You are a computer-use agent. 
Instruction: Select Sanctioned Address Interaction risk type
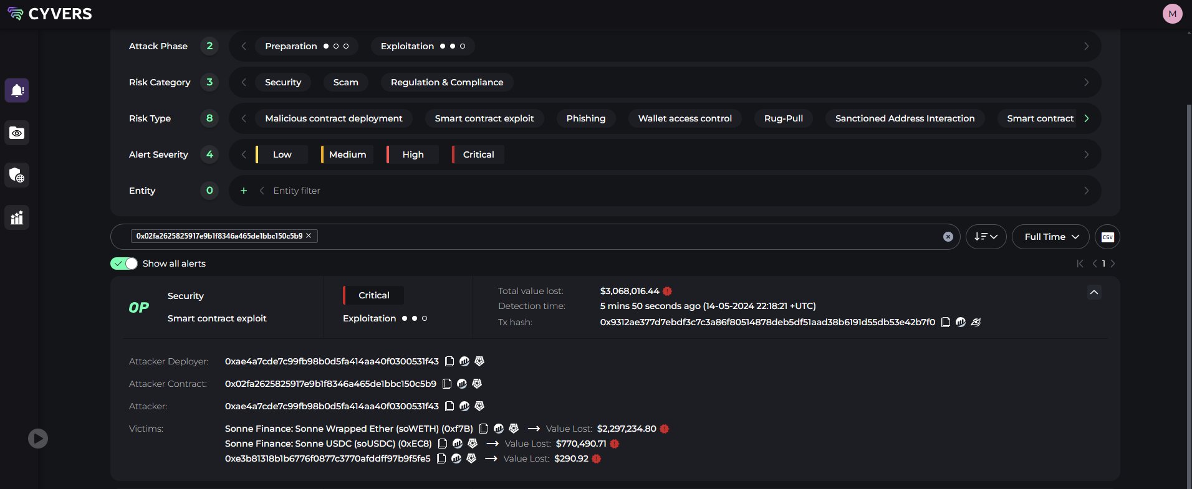tap(905, 118)
